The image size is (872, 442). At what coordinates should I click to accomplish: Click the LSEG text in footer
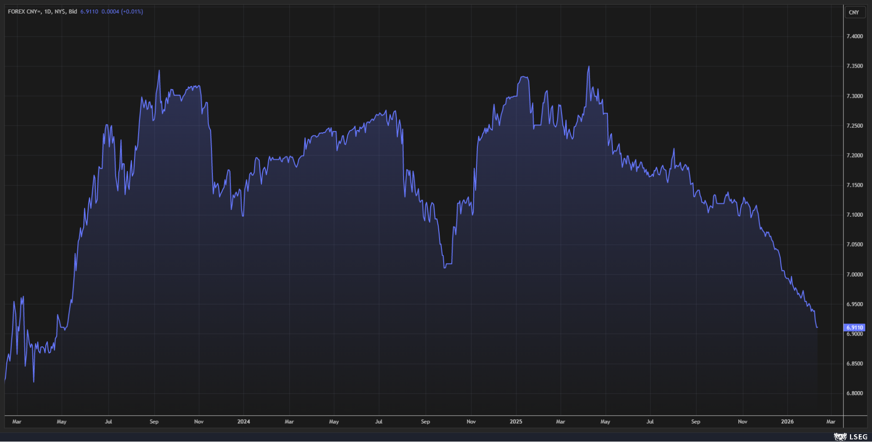[x=858, y=437]
